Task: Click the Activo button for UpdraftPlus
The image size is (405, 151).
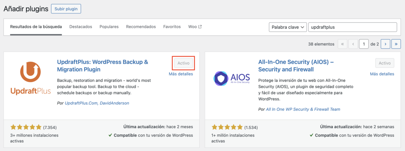Action: coord(184,63)
